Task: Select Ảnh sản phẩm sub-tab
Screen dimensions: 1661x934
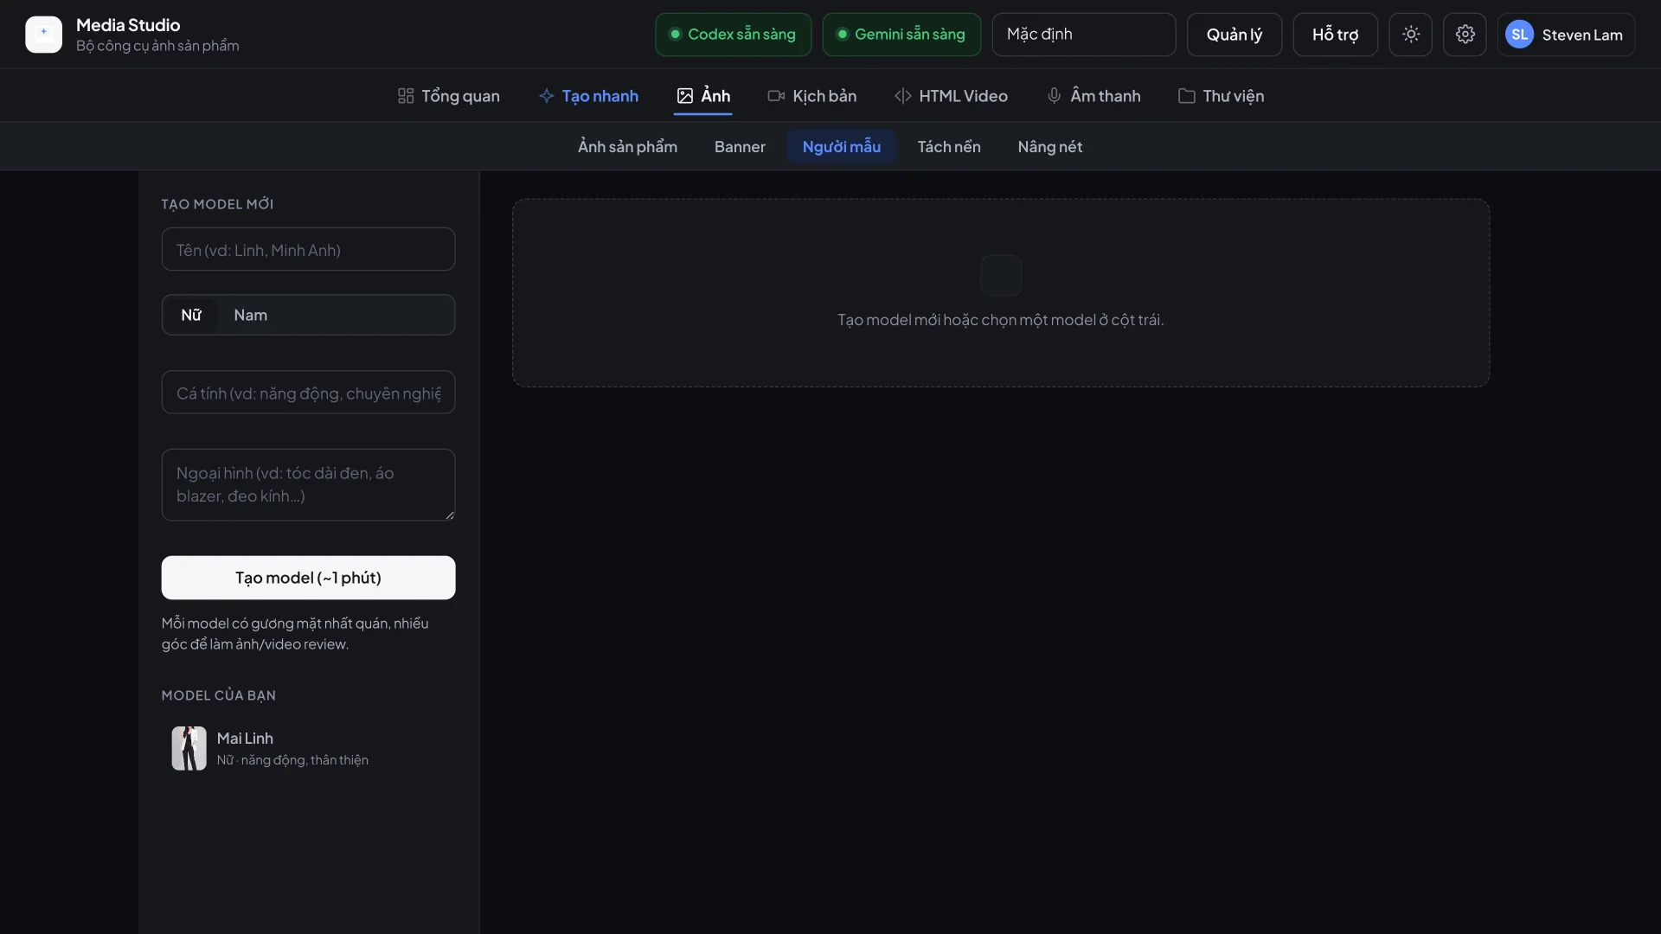Action: pos(627,147)
